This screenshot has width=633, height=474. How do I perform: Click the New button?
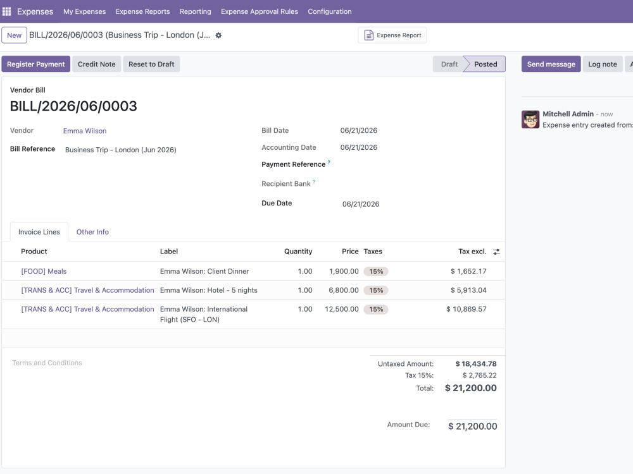14,35
